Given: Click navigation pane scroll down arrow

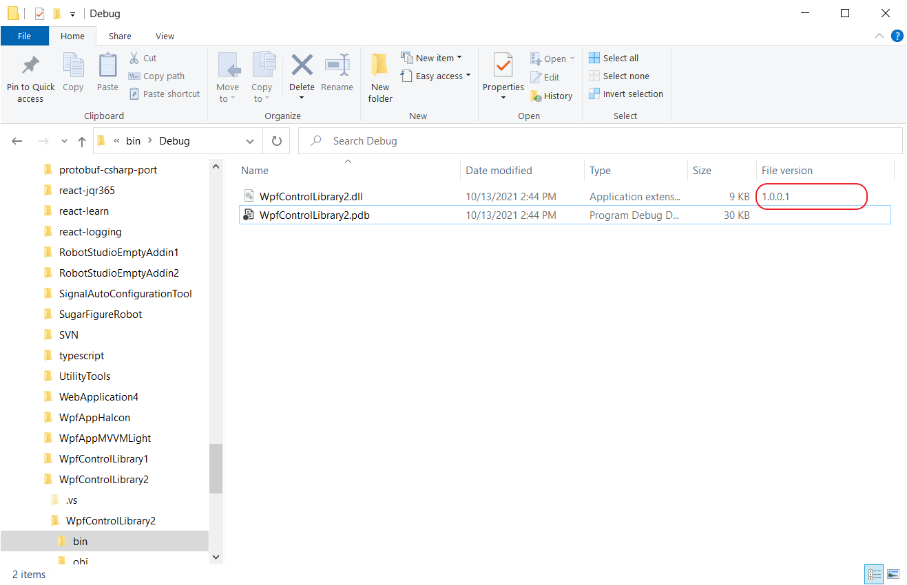Looking at the screenshot, I should click(216, 557).
